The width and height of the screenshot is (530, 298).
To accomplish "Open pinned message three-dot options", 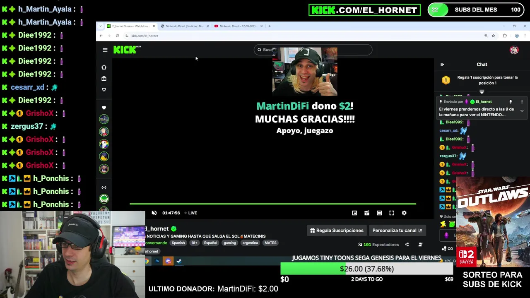I will coord(522,102).
